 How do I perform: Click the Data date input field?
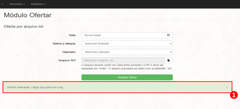pyautogui.click(x=127, y=35)
